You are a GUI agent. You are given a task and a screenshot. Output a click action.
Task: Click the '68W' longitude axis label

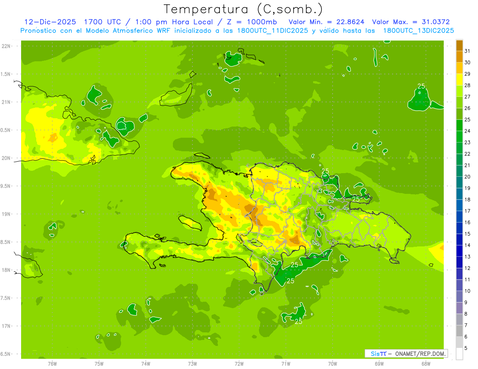426,364
